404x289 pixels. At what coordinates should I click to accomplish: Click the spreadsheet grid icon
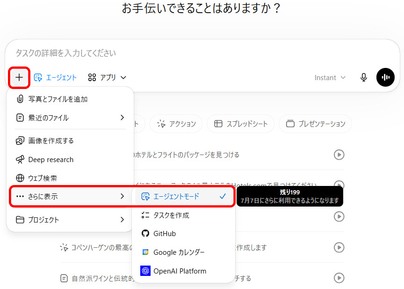pos(218,124)
